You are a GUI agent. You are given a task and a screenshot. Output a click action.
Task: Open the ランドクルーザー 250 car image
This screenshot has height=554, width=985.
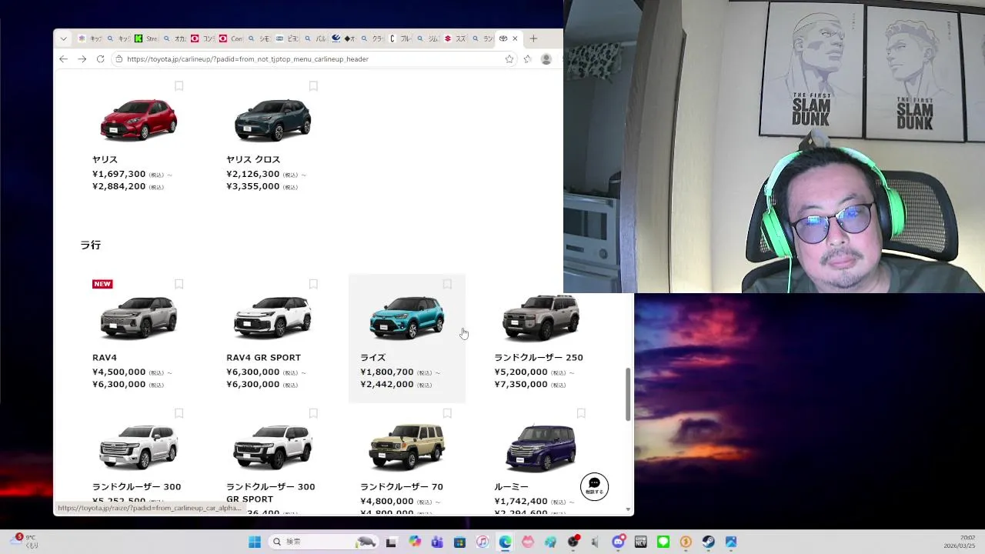click(x=540, y=317)
